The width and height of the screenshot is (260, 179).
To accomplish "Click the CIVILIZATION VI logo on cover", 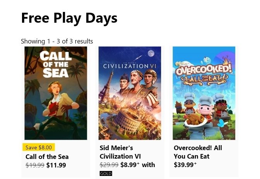I will (x=130, y=66).
